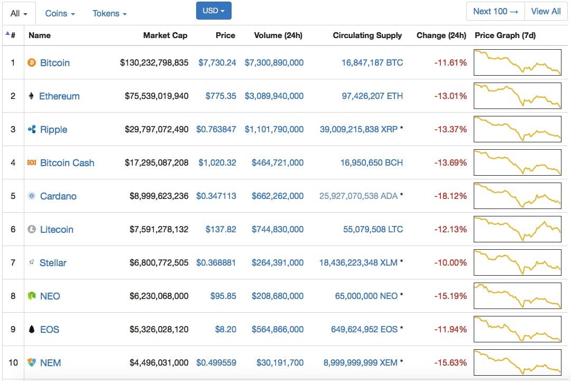Sort table by Change (24h) column
Image resolution: width=571 pixels, height=381 pixels.
[441, 35]
